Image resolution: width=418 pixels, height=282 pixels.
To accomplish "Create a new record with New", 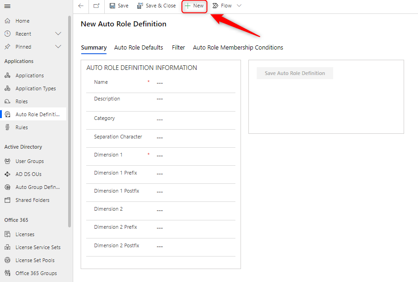I will click(x=194, y=6).
